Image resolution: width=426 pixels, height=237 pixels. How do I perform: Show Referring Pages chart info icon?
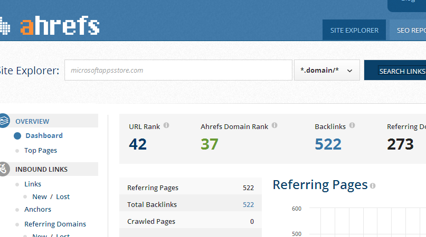pos(373,186)
